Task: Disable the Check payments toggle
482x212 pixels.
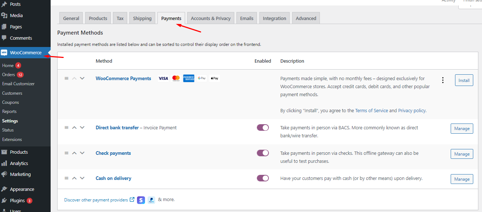Action: pos(263,153)
